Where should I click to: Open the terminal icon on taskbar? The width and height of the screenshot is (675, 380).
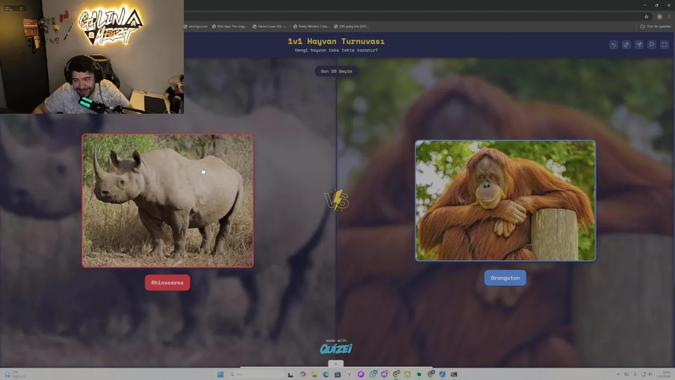click(454, 374)
